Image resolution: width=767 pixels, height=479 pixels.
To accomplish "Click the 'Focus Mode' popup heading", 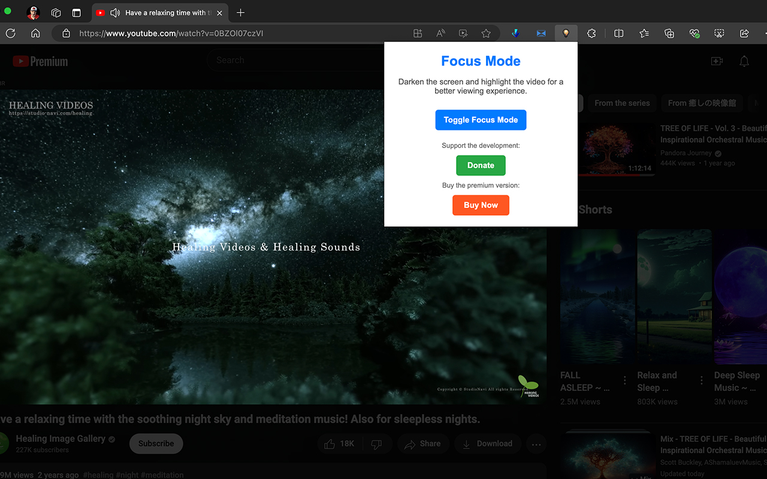I will pos(481,61).
